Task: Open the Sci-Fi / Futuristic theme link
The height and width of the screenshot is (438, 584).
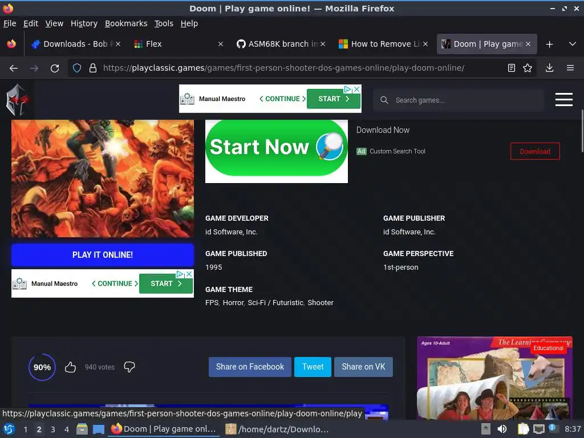Action: [275, 303]
